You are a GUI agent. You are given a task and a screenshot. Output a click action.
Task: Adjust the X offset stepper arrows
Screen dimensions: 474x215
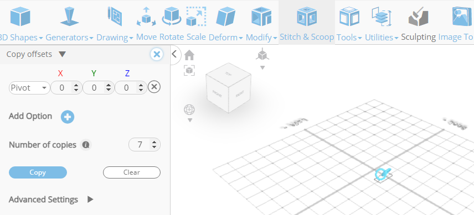click(x=76, y=88)
